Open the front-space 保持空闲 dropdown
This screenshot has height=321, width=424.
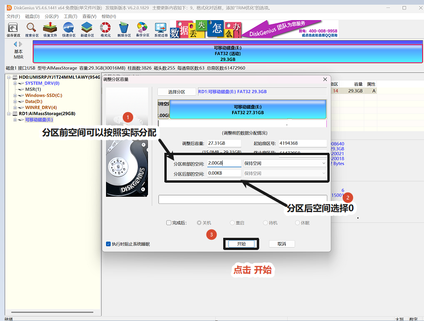click(x=285, y=163)
